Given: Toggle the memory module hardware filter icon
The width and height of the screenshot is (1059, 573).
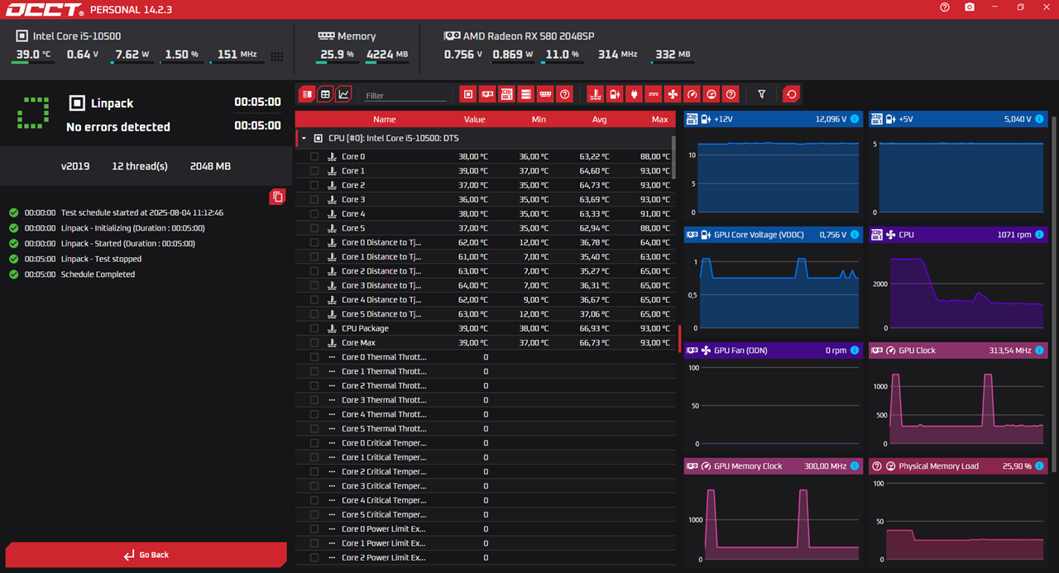Looking at the screenshot, I should coord(545,94).
